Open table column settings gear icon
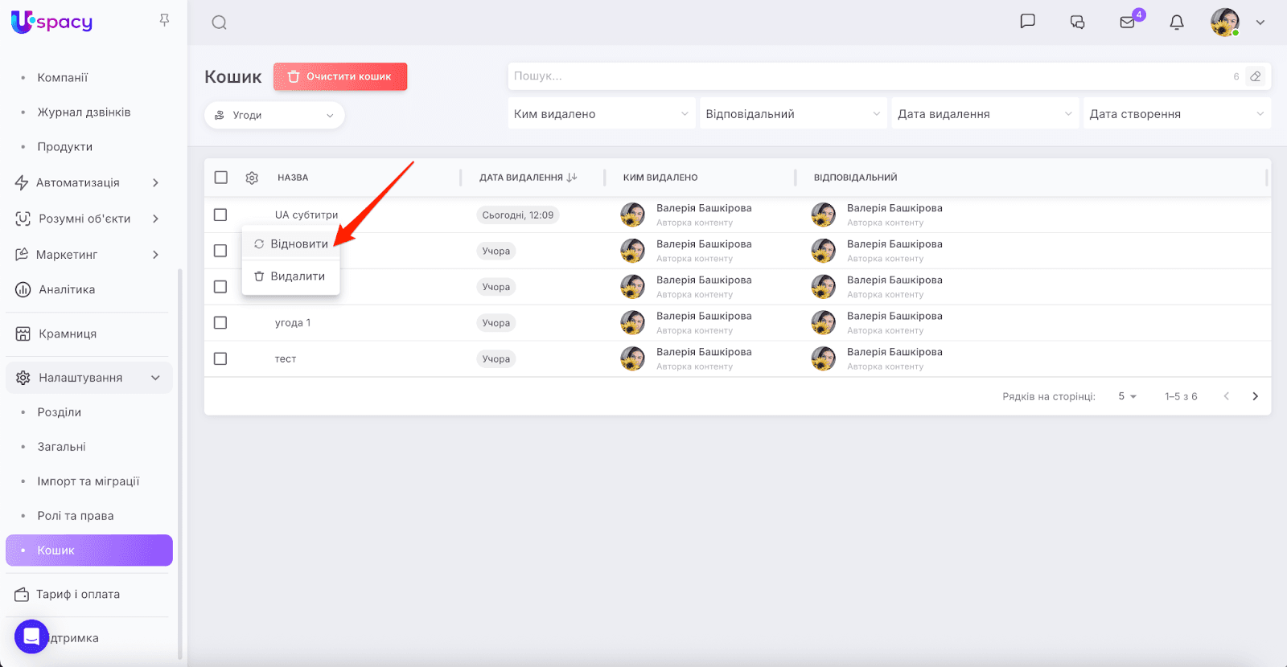This screenshot has width=1287, height=667. [252, 178]
